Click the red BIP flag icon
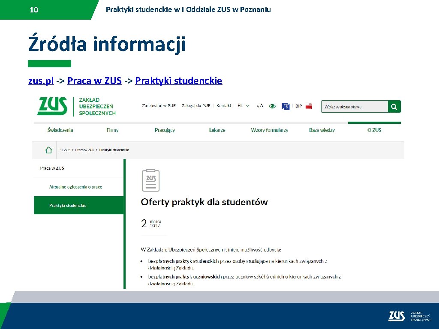Image resolution: width=439 pixels, height=329 pixels. pyautogui.click(x=309, y=106)
